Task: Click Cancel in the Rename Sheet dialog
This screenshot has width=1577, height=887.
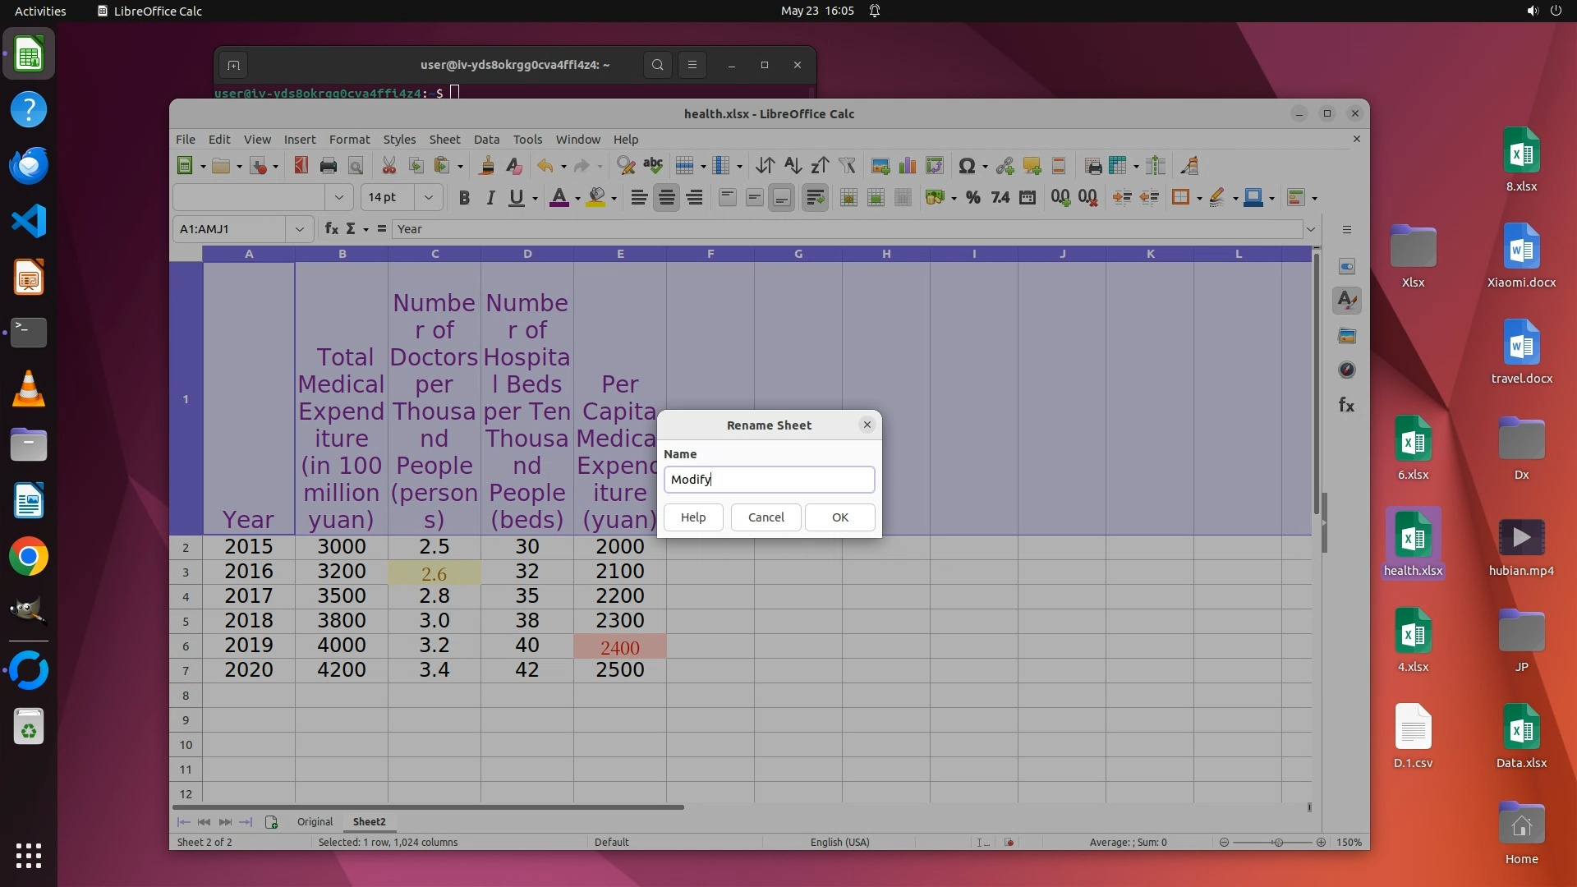Action: 766,517
